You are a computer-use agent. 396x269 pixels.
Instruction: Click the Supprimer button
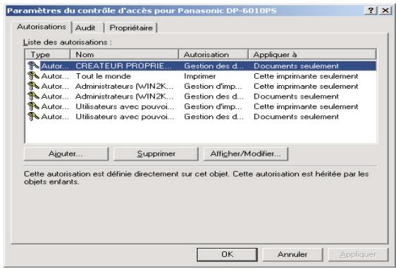click(156, 154)
